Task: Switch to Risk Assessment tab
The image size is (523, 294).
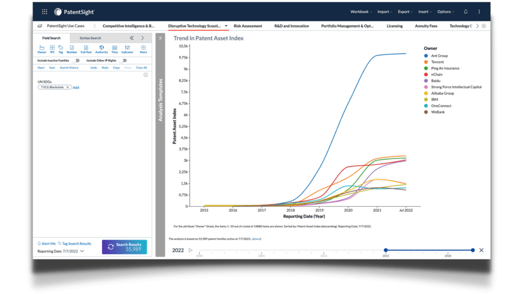Action: pos(248,26)
